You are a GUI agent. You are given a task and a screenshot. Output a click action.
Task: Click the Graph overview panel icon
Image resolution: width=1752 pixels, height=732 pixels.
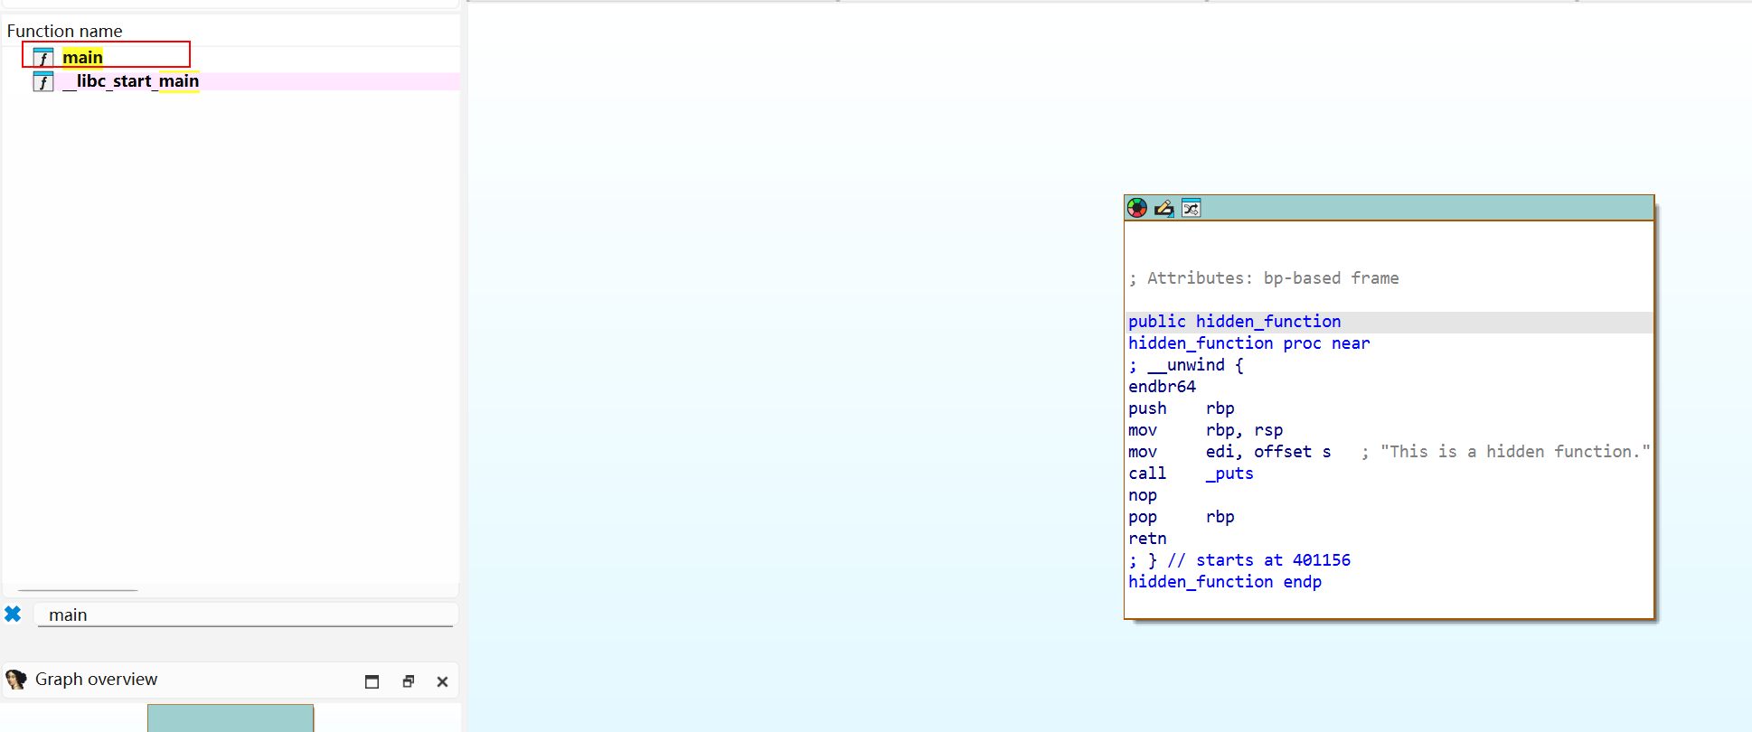tap(15, 679)
